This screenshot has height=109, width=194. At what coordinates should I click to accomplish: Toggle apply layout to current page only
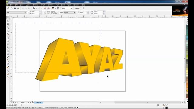56,13
